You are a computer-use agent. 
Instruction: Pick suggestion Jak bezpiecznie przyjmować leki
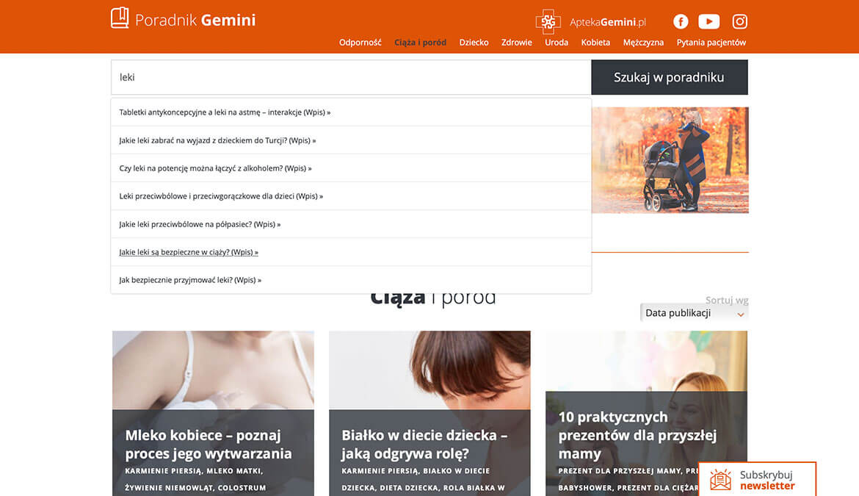point(190,280)
